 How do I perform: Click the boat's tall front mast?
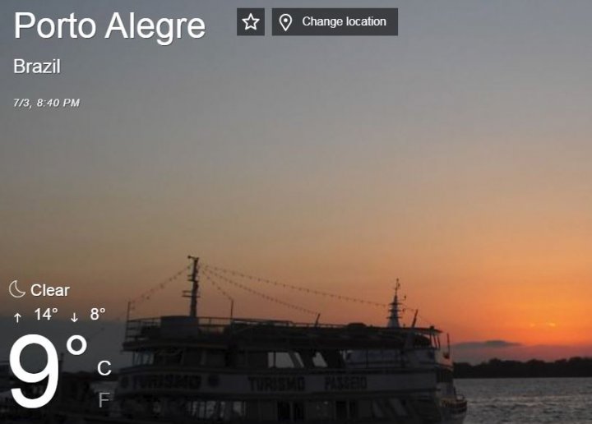(x=193, y=287)
